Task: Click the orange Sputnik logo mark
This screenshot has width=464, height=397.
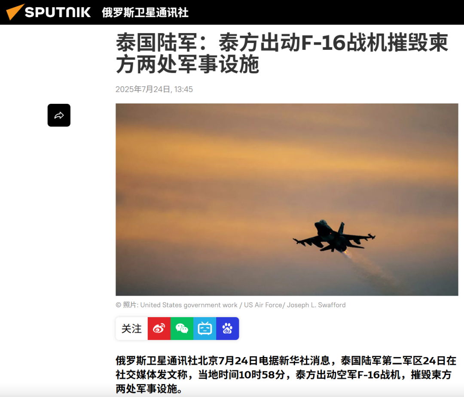Action: (x=14, y=12)
